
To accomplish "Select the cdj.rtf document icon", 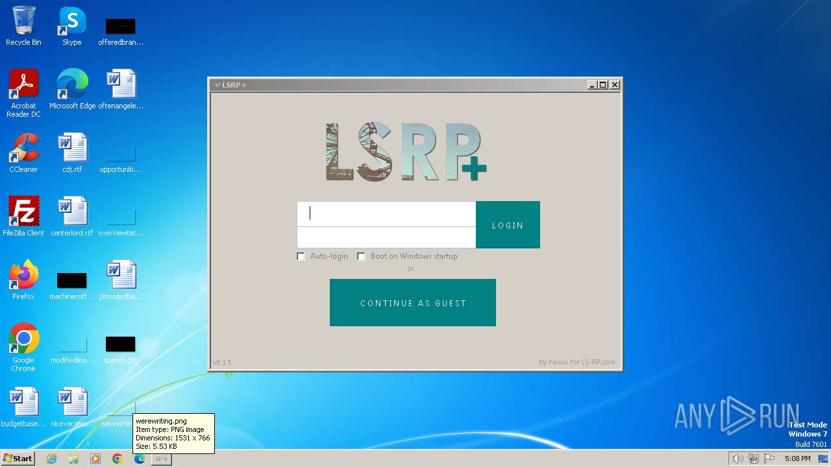I will pos(72,152).
